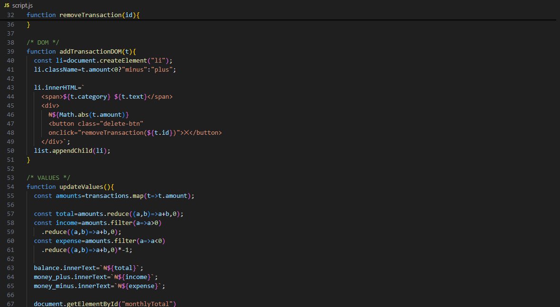The height and width of the screenshot is (307, 560).
Task: Click list.appendChild on line 50
Action: point(63,150)
